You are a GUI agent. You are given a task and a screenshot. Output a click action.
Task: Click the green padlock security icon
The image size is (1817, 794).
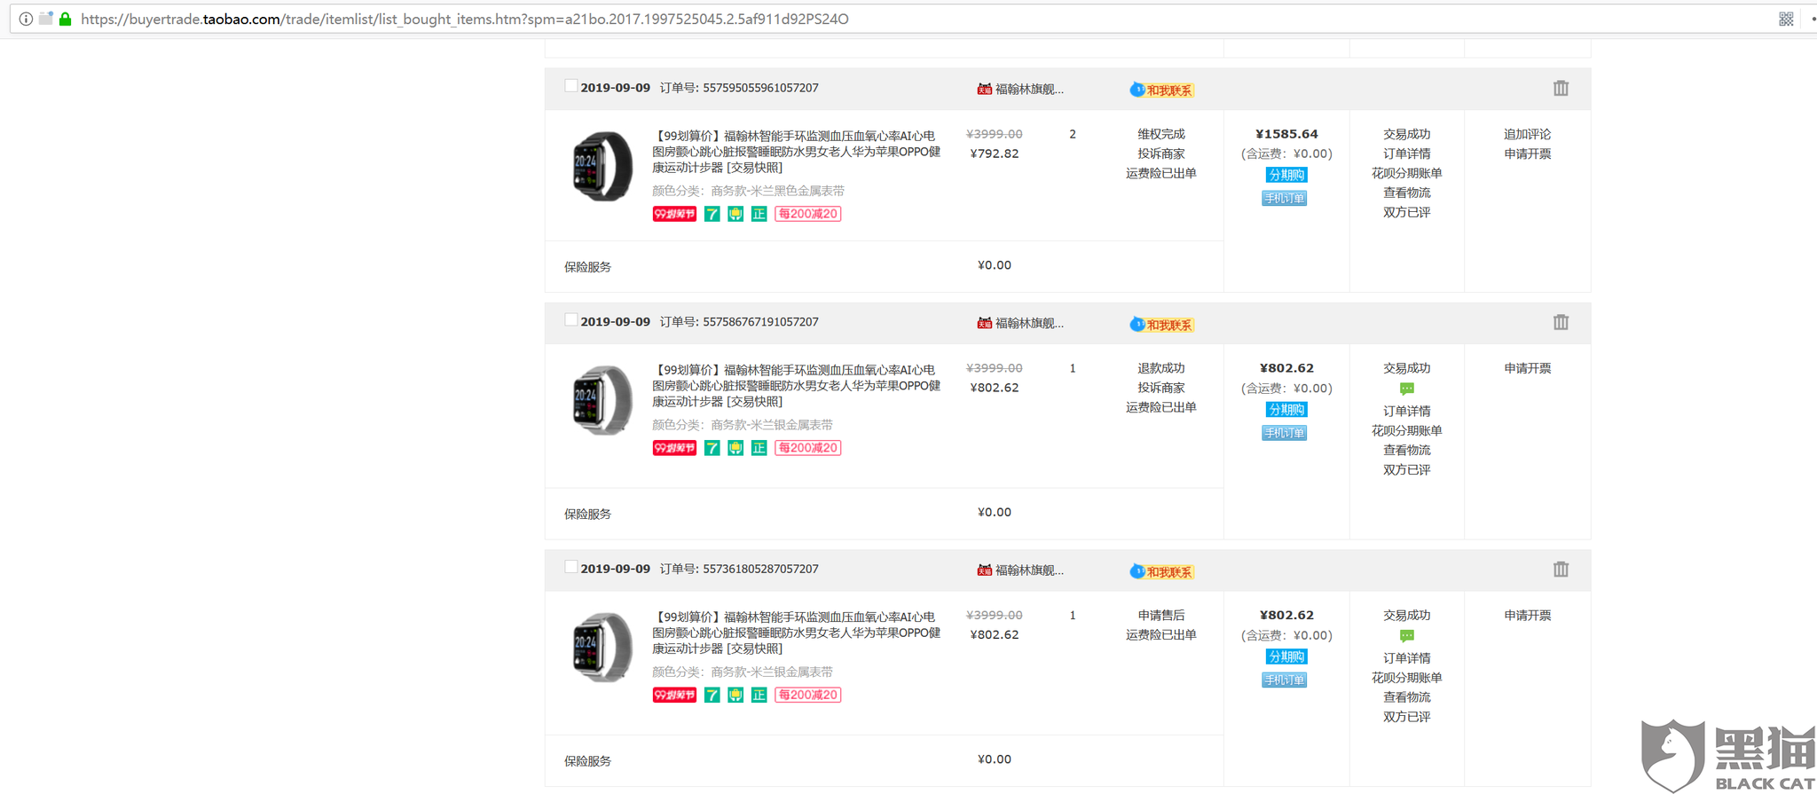point(65,19)
